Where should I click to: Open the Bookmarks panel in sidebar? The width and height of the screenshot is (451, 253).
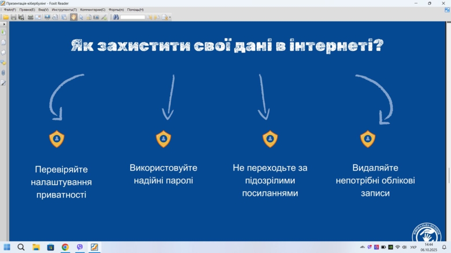tap(4, 33)
